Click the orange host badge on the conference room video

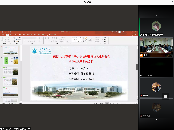(141, 55)
